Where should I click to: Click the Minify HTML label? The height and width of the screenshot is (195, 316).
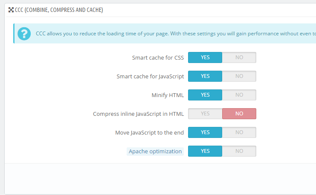tap(168, 95)
